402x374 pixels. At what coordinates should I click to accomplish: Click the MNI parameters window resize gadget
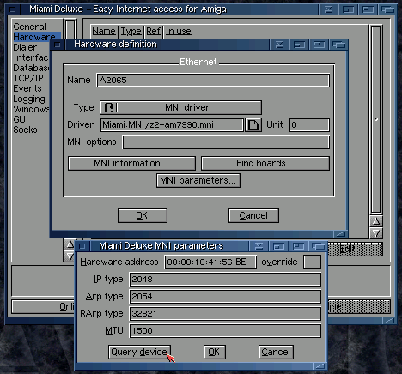[320, 366]
